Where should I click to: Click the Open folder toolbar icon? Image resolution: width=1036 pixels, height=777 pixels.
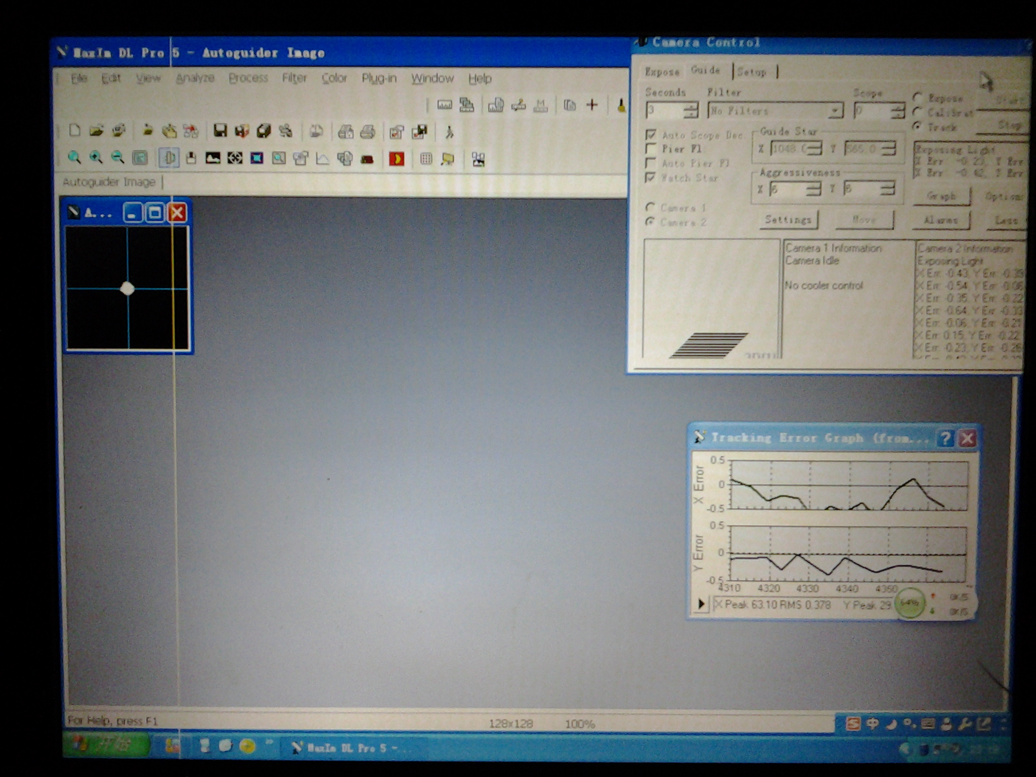[x=96, y=131]
